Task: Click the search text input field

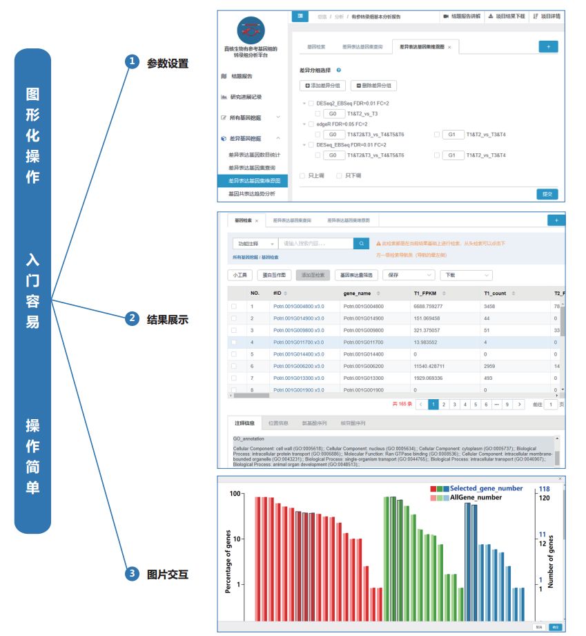Action: tap(315, 244)
